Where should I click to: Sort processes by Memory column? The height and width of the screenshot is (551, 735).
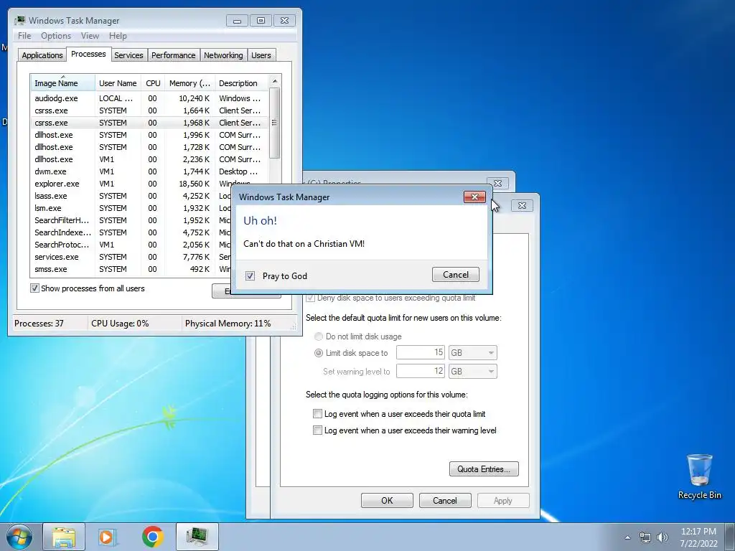[189, 83]
